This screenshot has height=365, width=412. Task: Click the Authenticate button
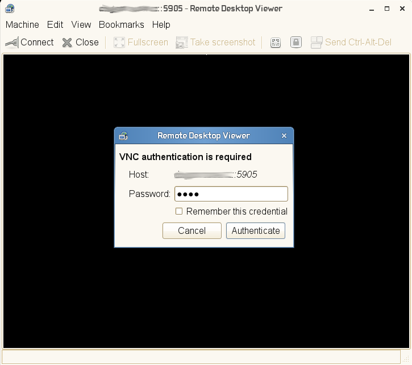[256, 230]
